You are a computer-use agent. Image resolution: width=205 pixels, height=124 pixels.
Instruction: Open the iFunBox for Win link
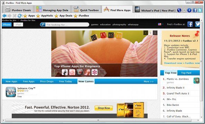click(9, 20)
